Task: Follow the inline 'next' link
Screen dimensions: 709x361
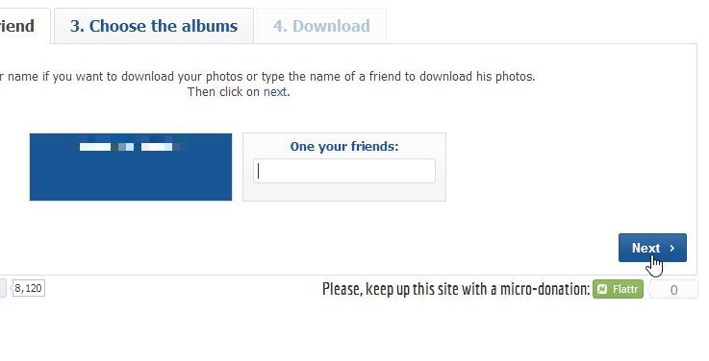Action: pos(275,92)
